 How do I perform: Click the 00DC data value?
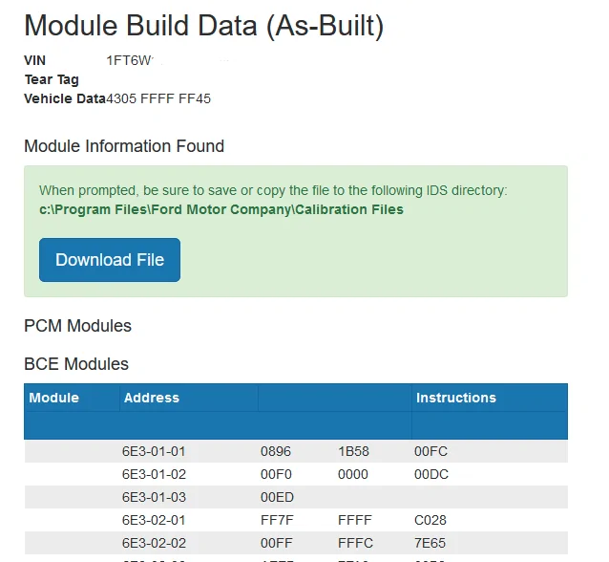(430, 474)
